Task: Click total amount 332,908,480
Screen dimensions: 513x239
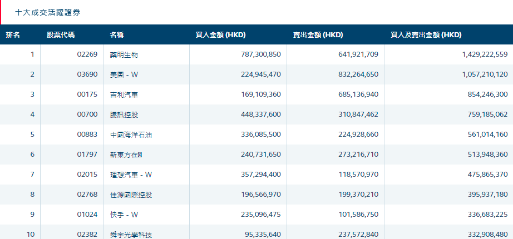Action: click(487, 235)
